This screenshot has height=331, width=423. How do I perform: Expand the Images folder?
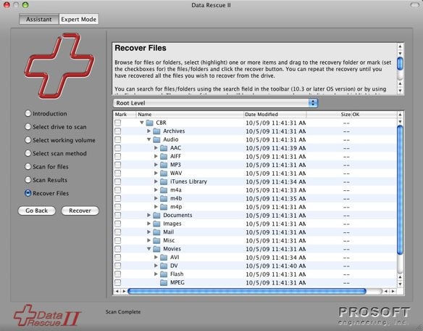[x=148, y=224]
